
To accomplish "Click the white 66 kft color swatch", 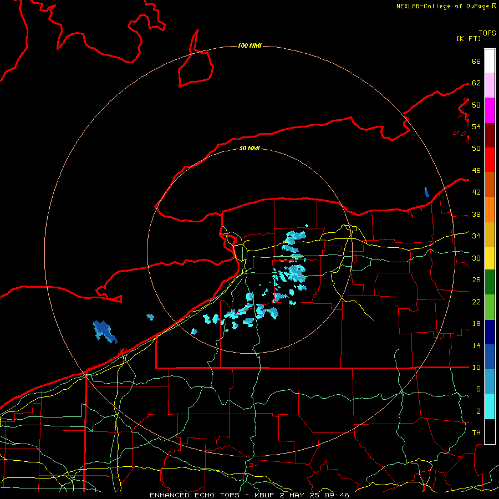I will point(490,61).
